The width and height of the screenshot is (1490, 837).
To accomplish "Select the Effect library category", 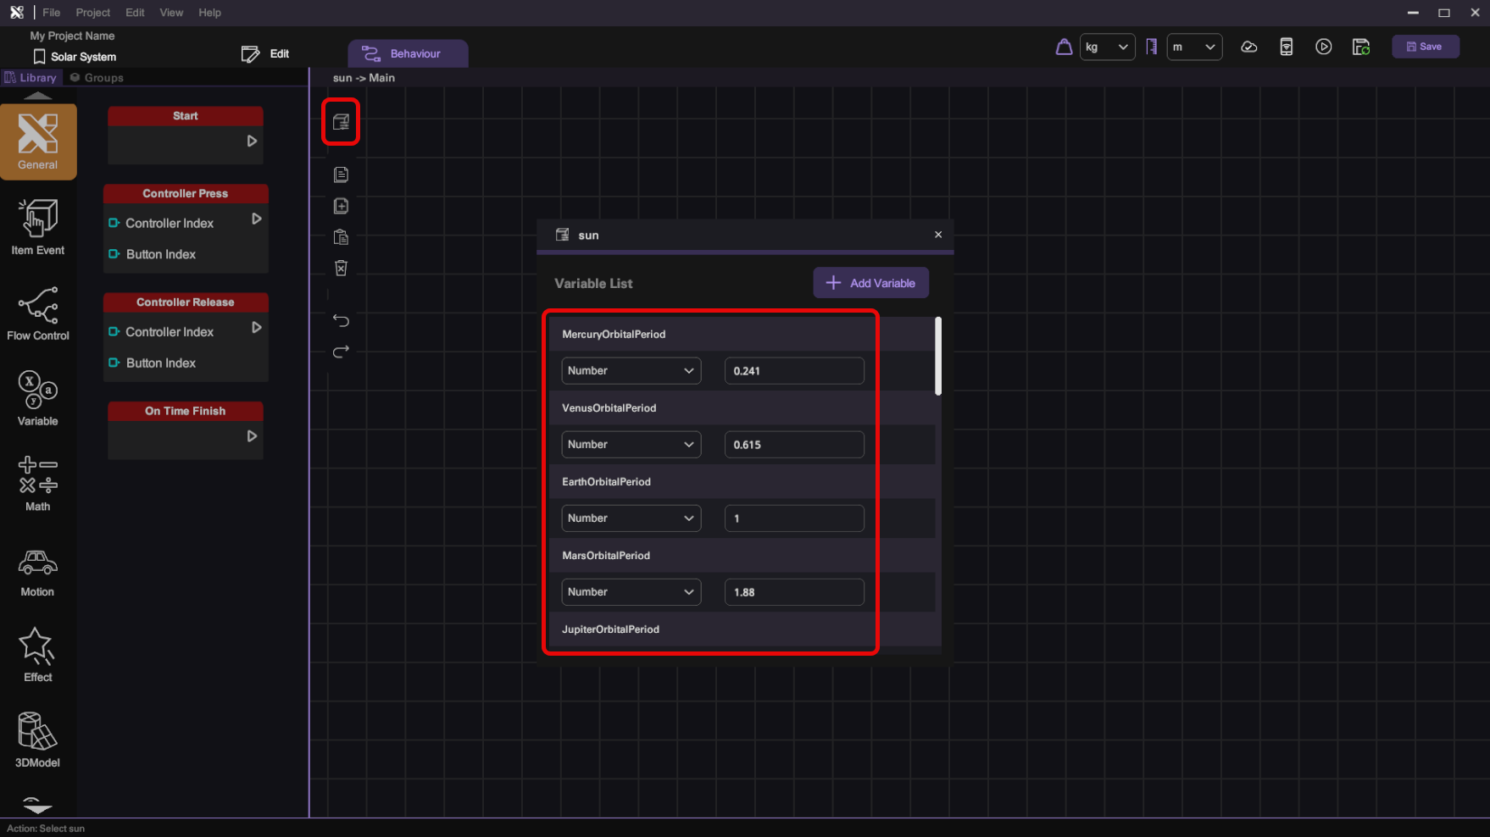I will click(38, 655).
